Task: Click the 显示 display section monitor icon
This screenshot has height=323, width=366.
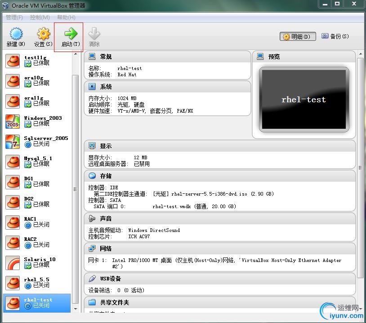Action: pyautogui.click(x=92, y=146)
